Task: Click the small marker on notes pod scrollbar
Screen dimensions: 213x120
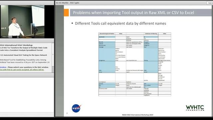Action: click(53, 55)
